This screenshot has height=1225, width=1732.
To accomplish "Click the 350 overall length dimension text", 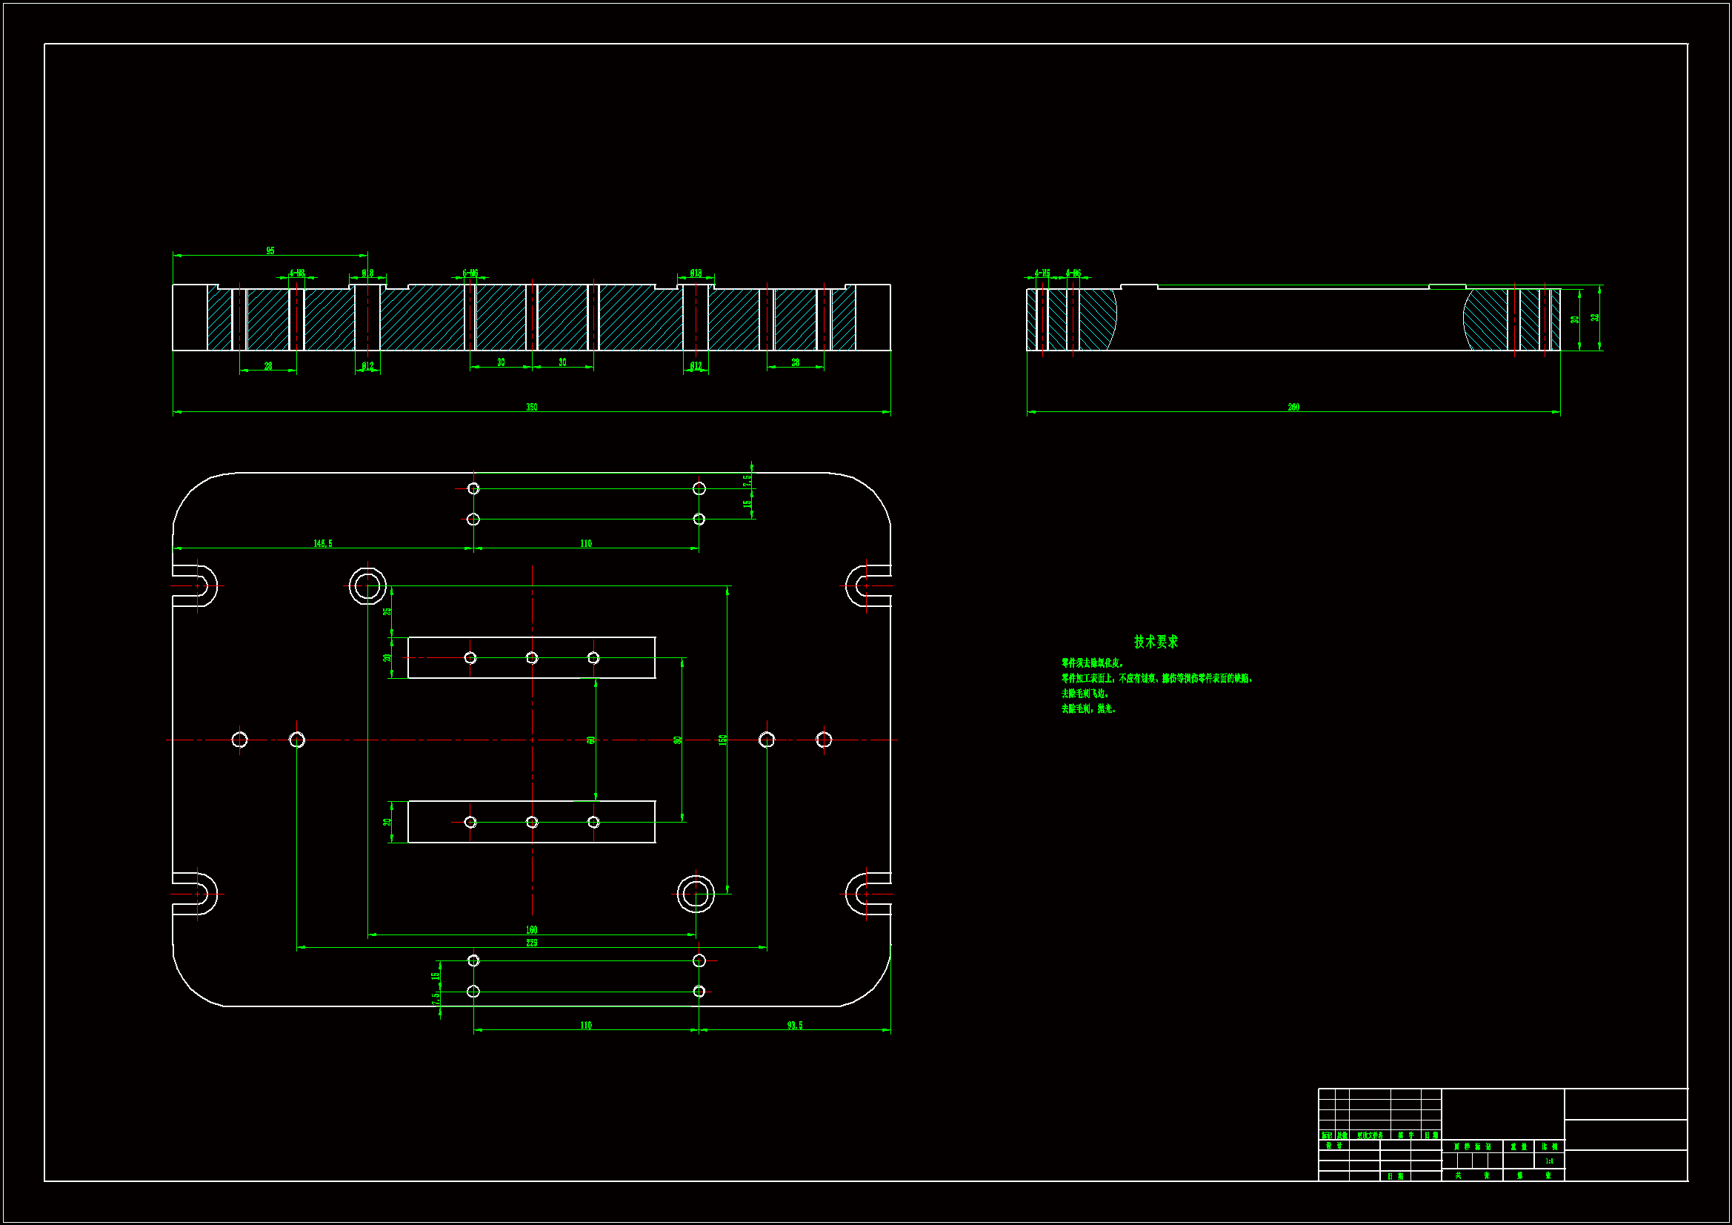I will [531, 408].
